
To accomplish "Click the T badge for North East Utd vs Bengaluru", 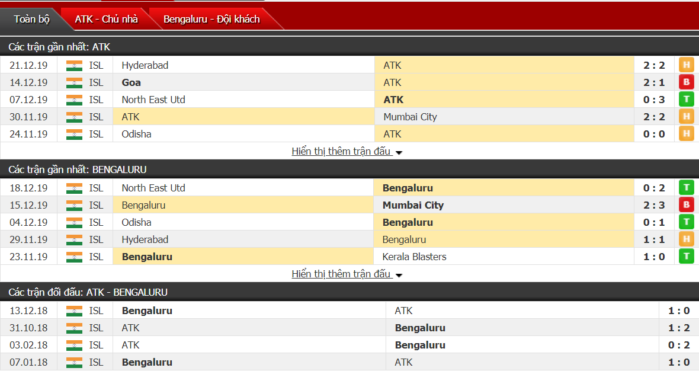I will [x=687, y=188].
